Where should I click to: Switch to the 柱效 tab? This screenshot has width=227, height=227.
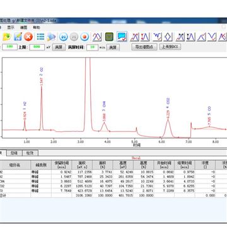click(x=30, y=153)
